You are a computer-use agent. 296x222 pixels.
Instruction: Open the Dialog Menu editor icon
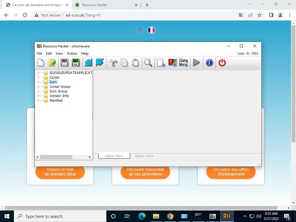(184, 63)
